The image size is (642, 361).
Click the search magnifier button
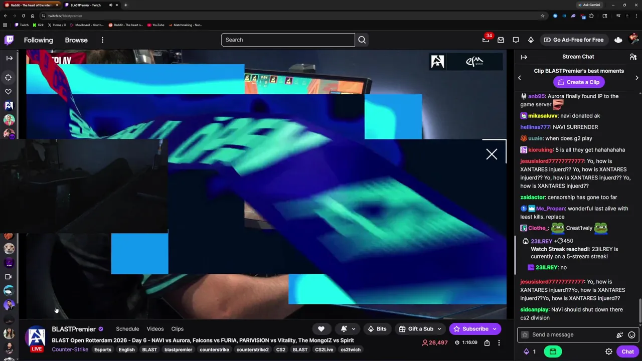(x=362, y=40)
